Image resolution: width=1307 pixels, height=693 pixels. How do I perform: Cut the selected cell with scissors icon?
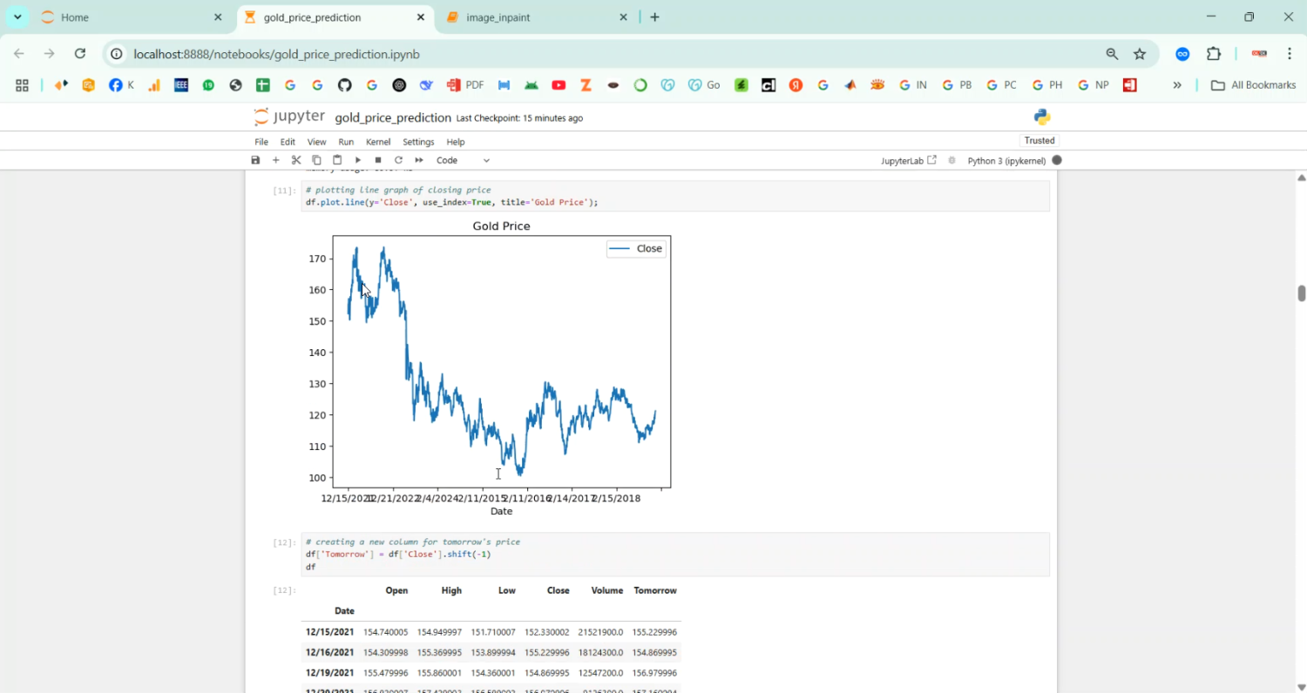pyautogui.click(x=296, y=160)
